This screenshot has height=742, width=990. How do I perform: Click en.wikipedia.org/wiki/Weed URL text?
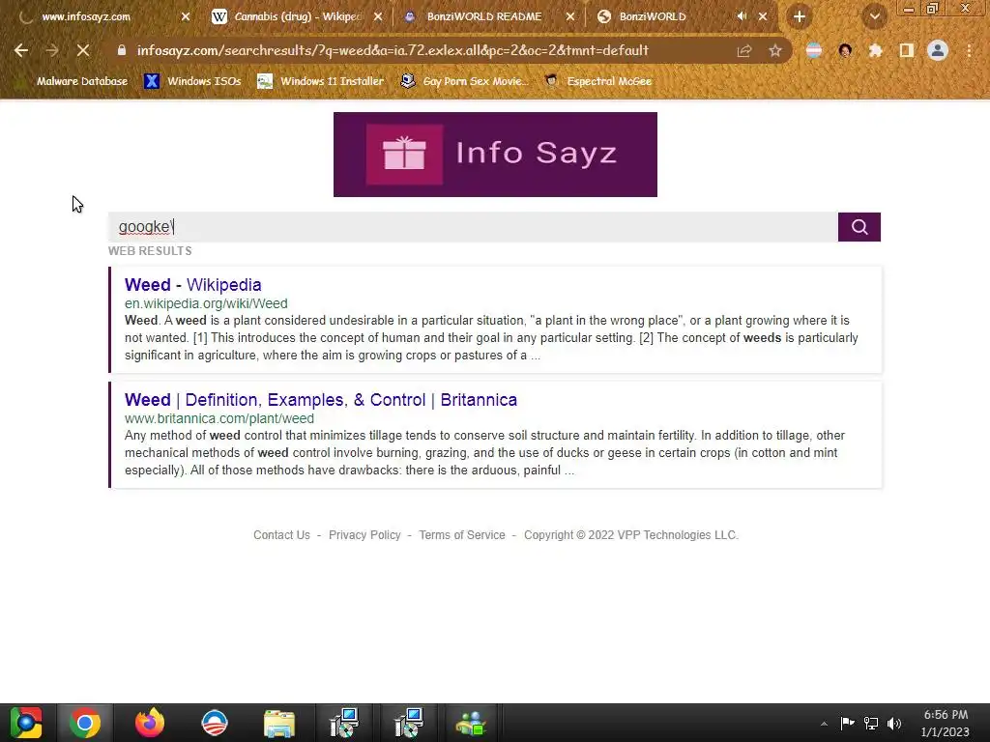point(206,303)
